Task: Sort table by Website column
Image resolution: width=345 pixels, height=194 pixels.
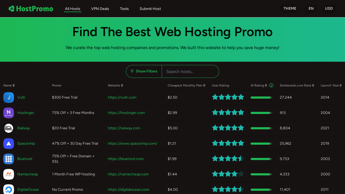Action: point(115,86)
